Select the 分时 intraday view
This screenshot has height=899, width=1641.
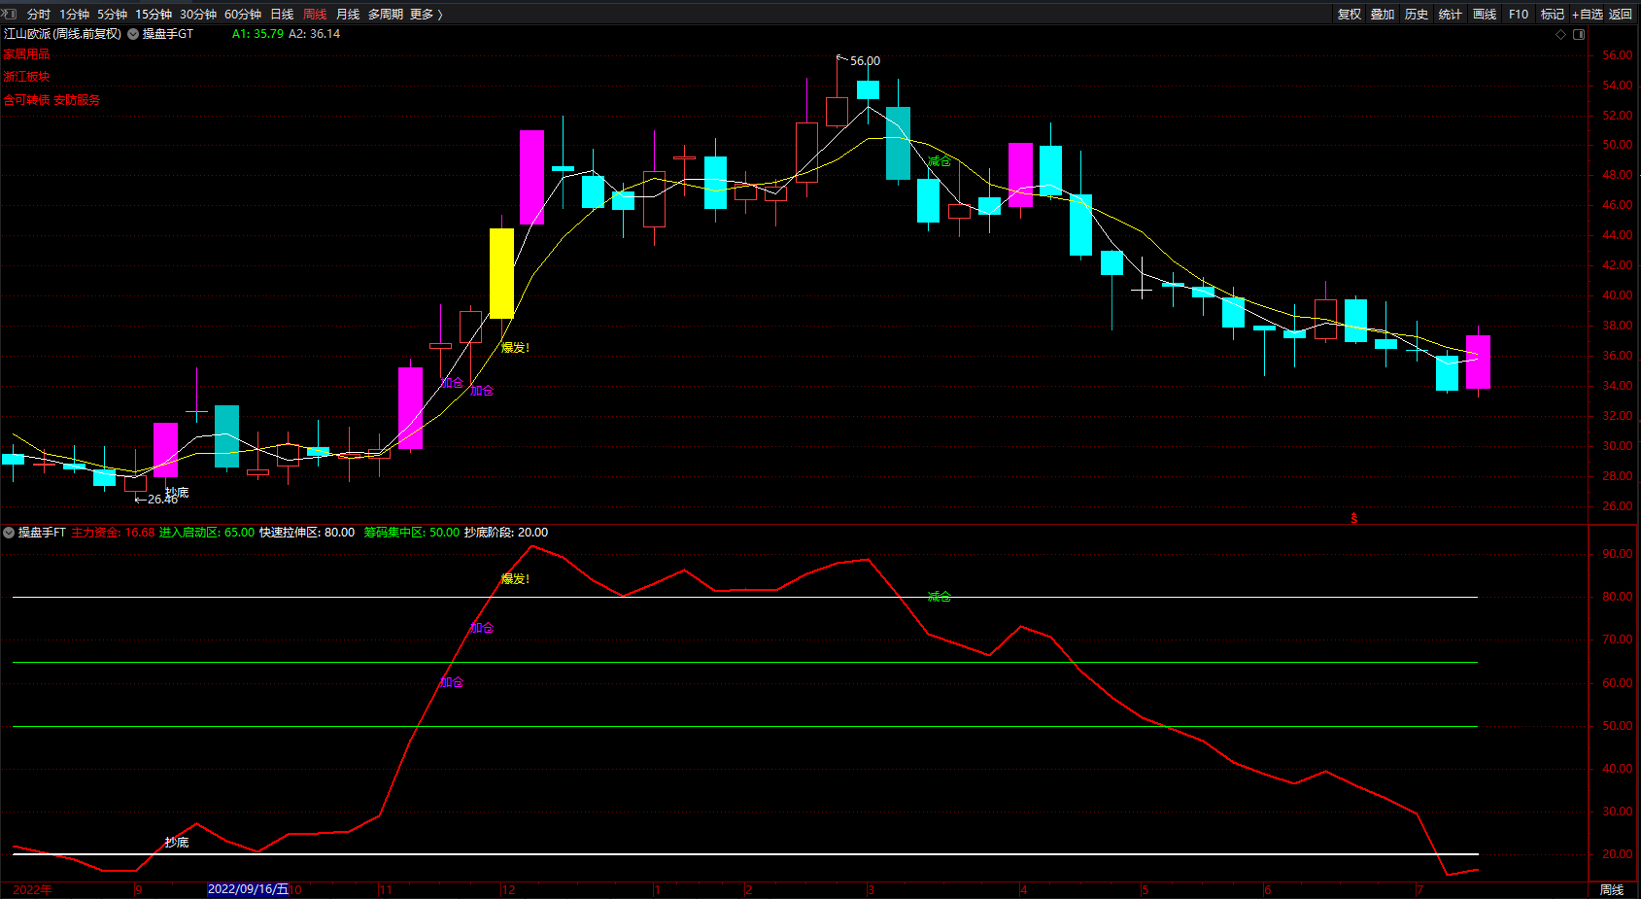click(x=39, y=14)
